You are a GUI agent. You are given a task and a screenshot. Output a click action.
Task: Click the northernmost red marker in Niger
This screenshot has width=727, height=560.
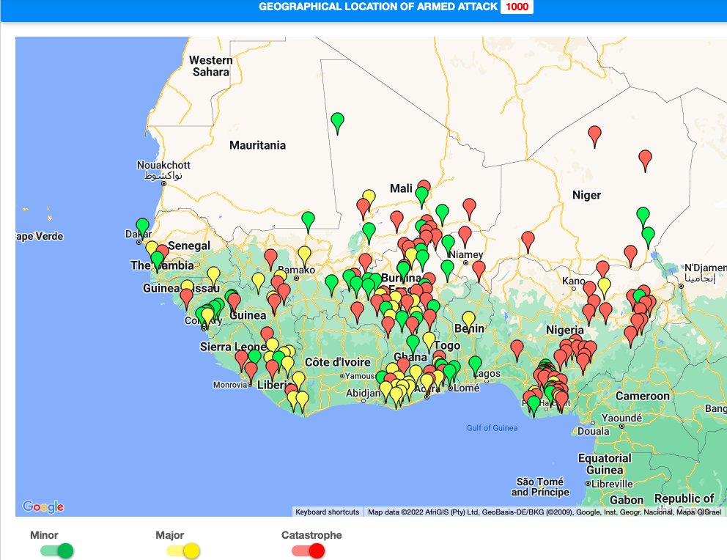595,135
